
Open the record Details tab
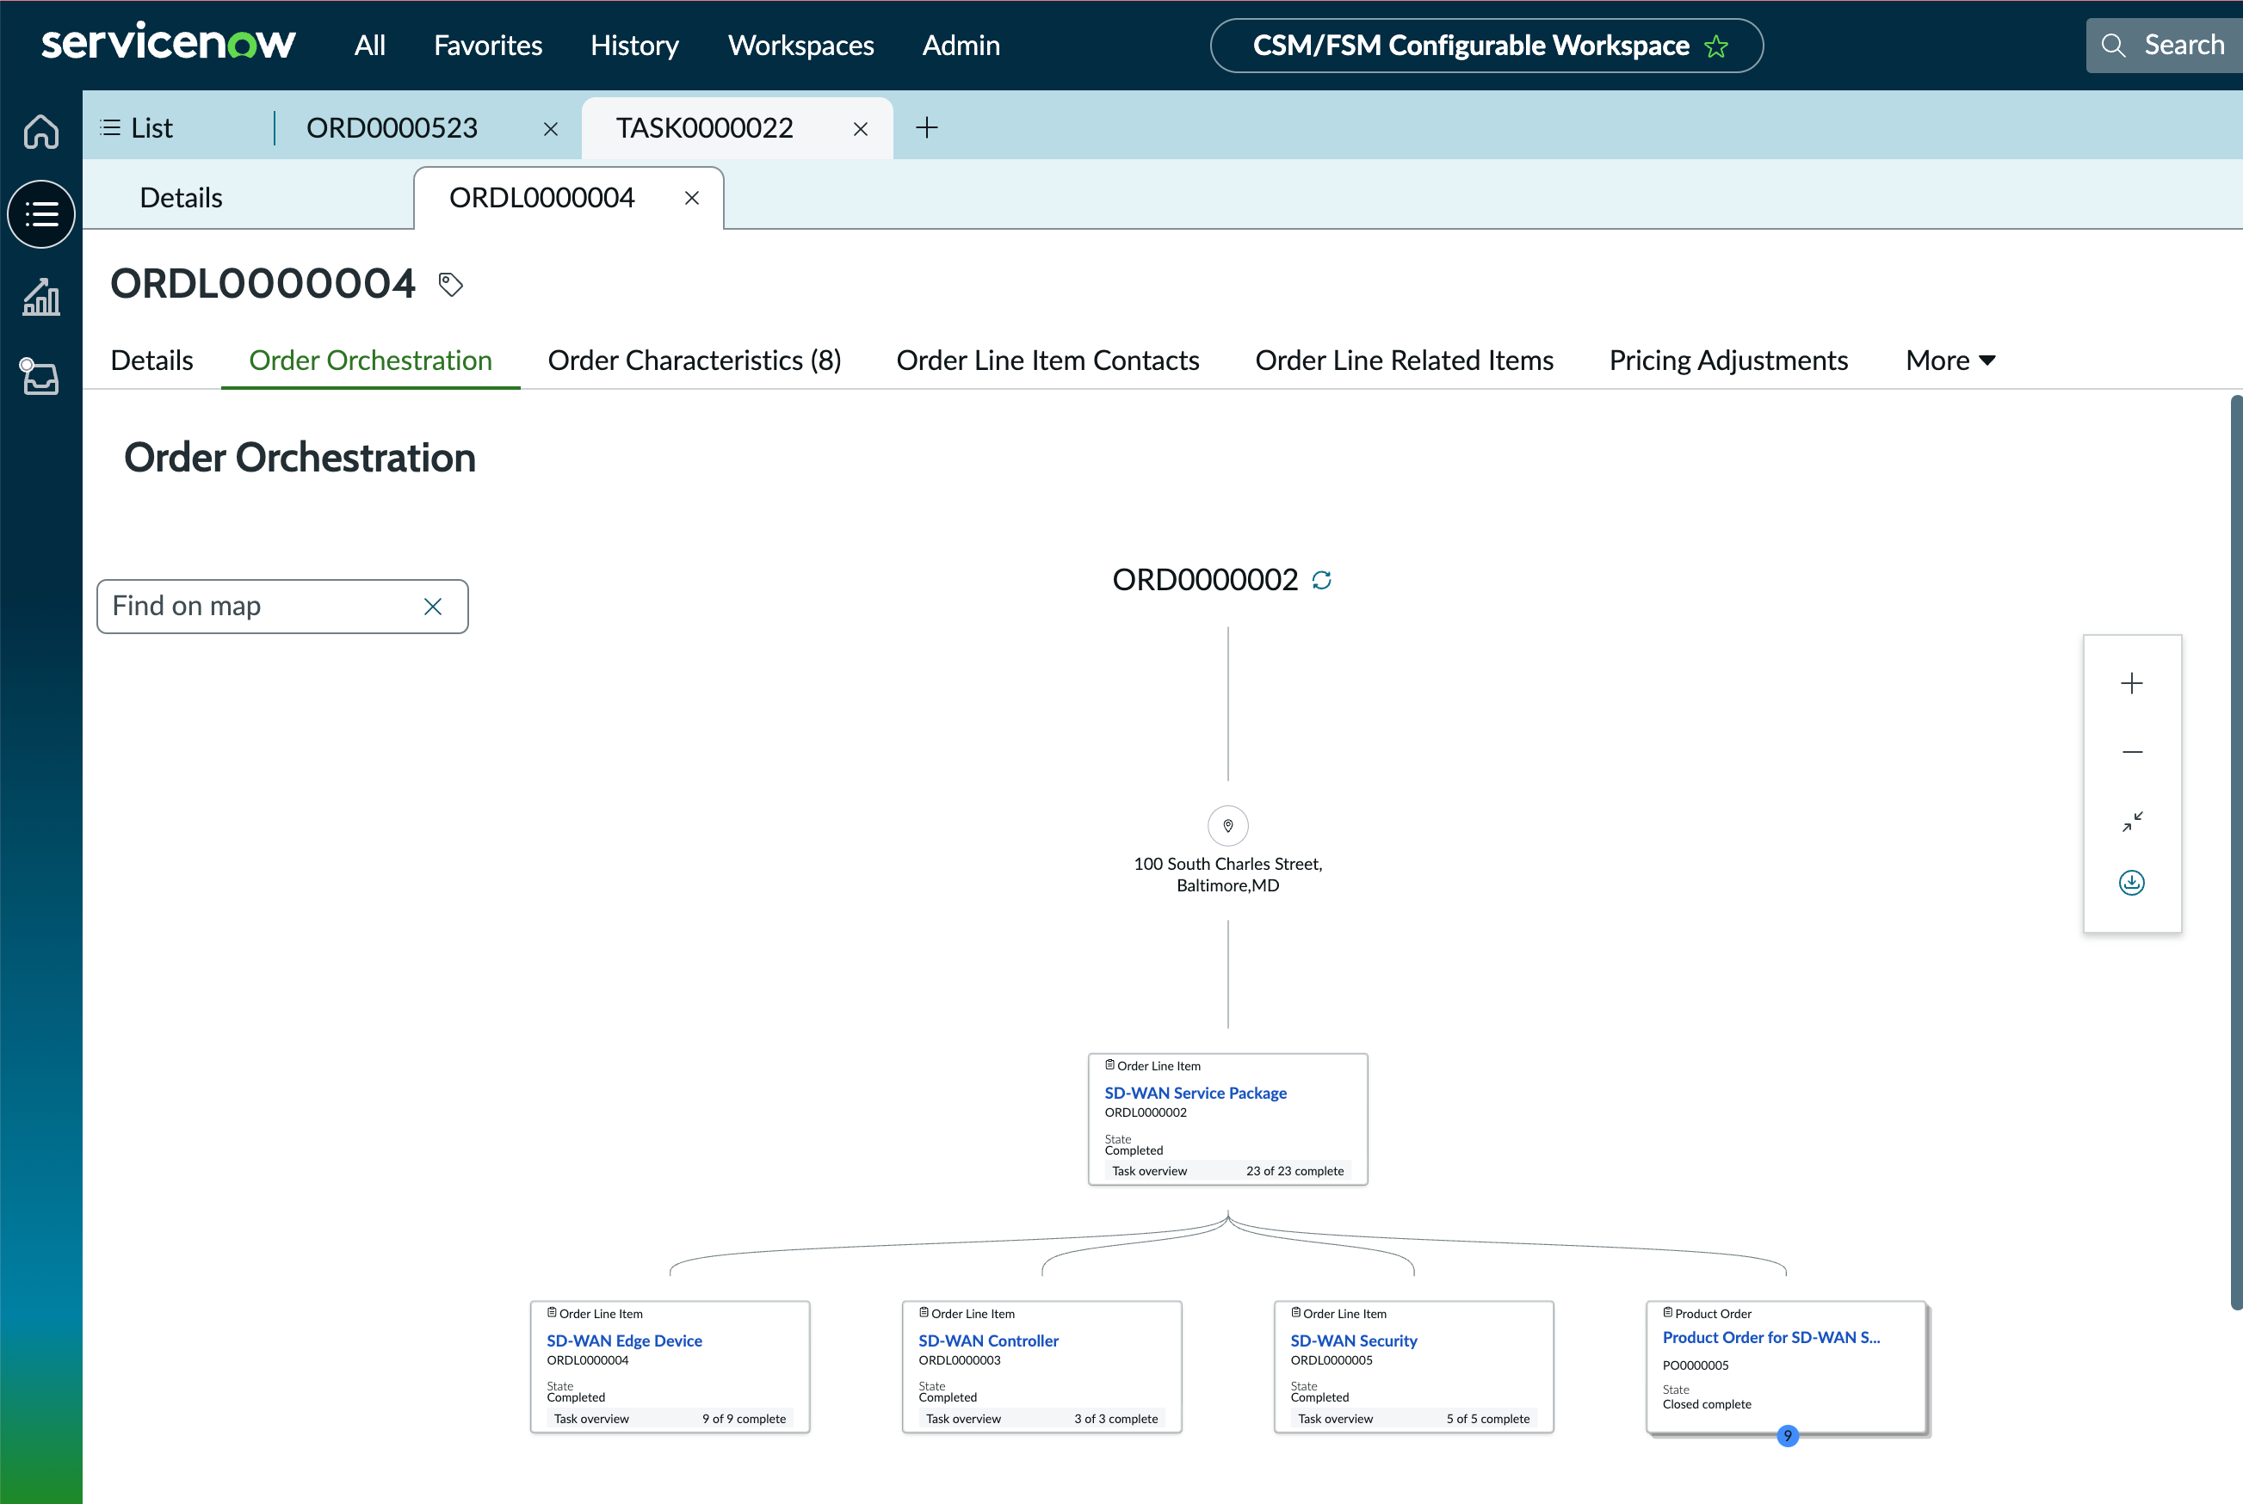coord(151,361)
